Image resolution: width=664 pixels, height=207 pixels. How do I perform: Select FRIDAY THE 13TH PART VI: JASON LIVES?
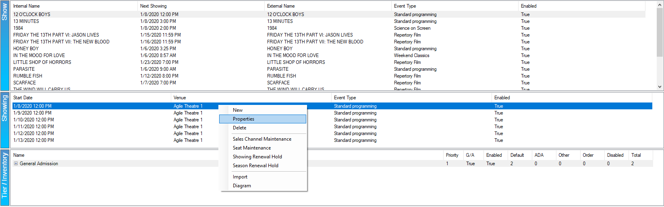coord(328,35)
